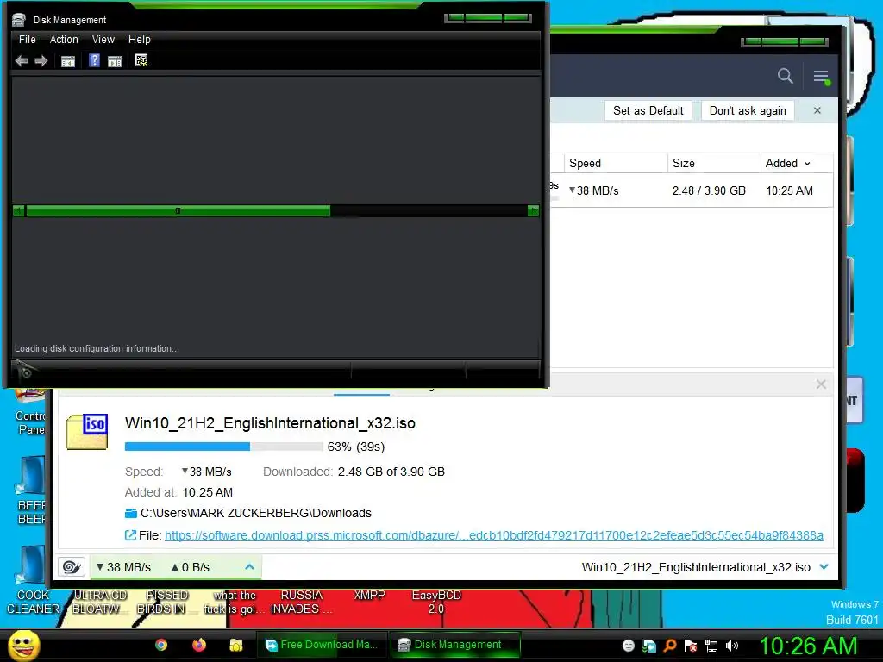The image size is (883, 662).
Task: Switch to Free Download Manager taskbar button
Action: (322, 645)
